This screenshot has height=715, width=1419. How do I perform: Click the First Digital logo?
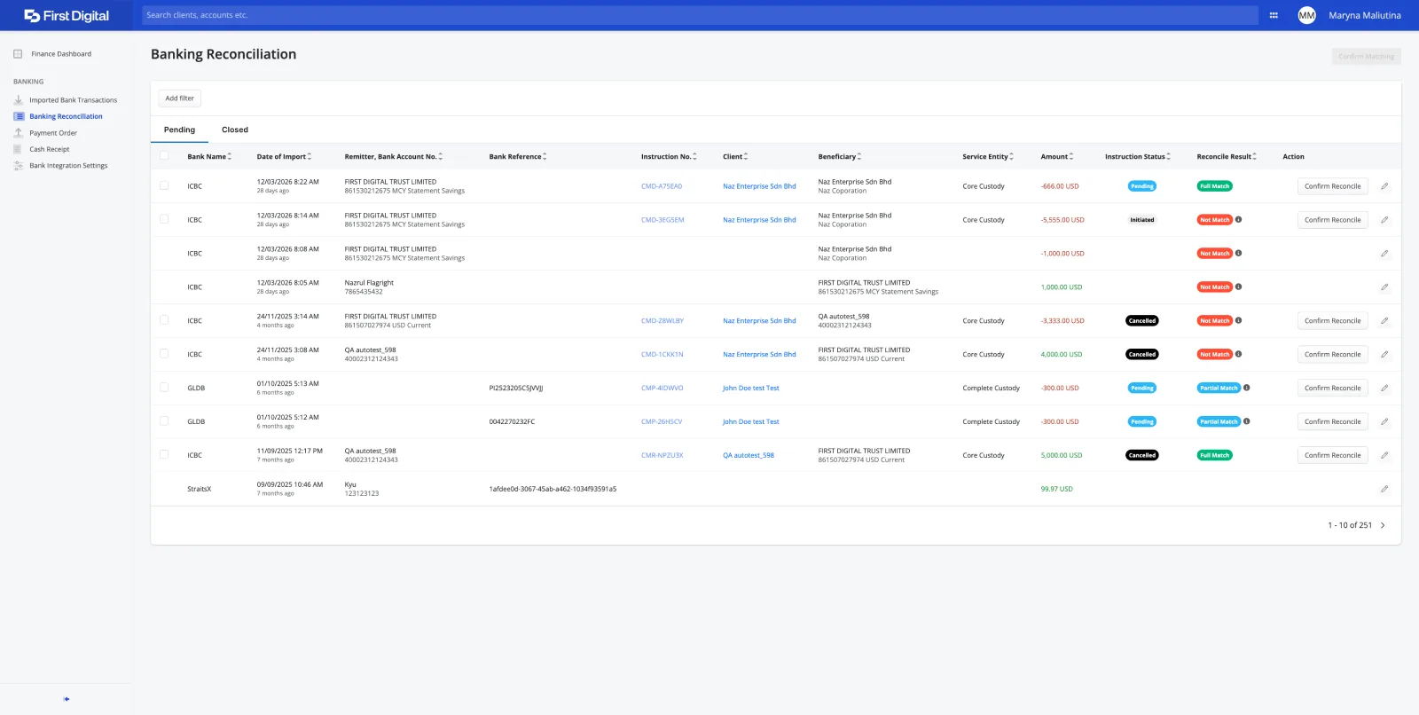coord(67,16)
